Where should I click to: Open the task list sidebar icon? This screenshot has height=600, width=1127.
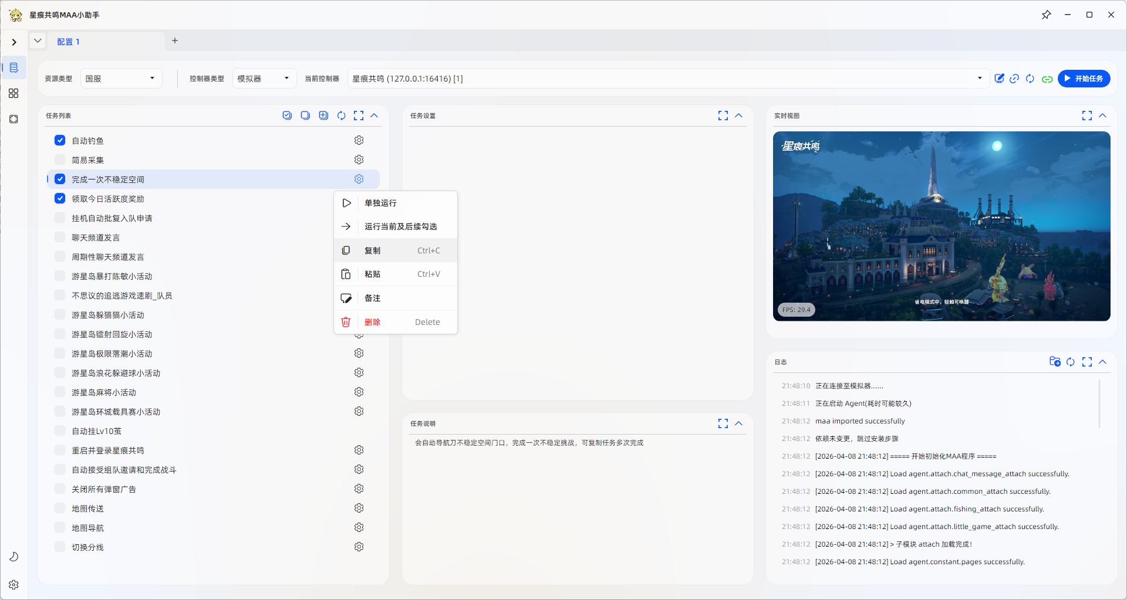coord(14,67)
